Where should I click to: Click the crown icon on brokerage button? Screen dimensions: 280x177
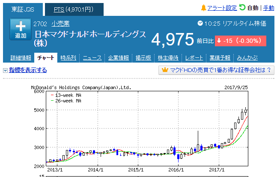(165, 70)
